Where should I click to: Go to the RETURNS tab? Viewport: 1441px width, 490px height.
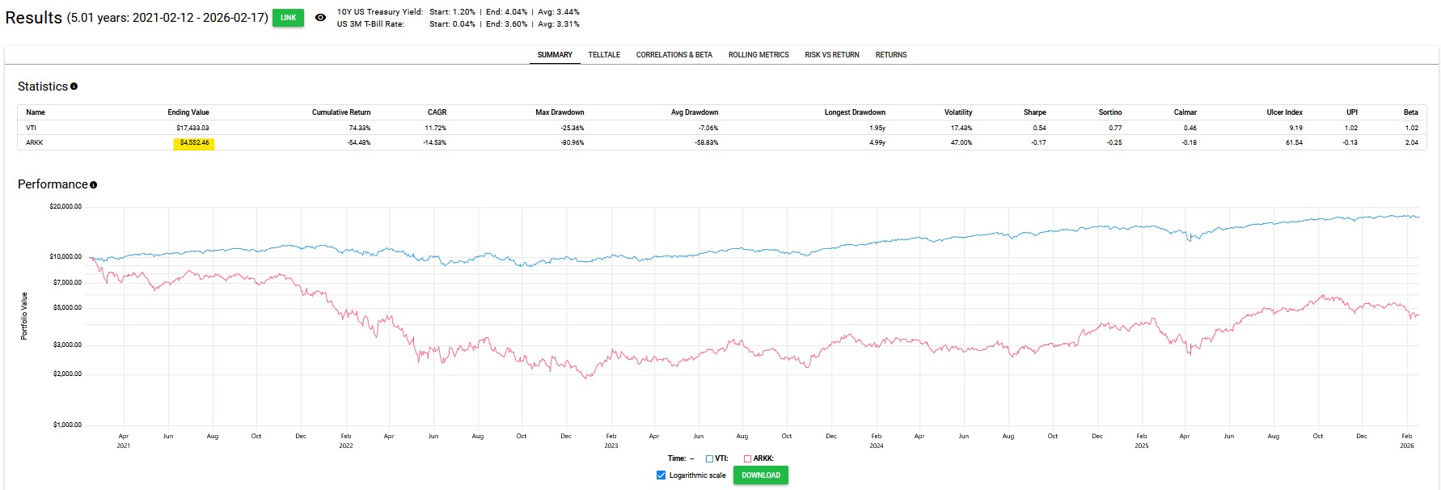pos(891,55)
